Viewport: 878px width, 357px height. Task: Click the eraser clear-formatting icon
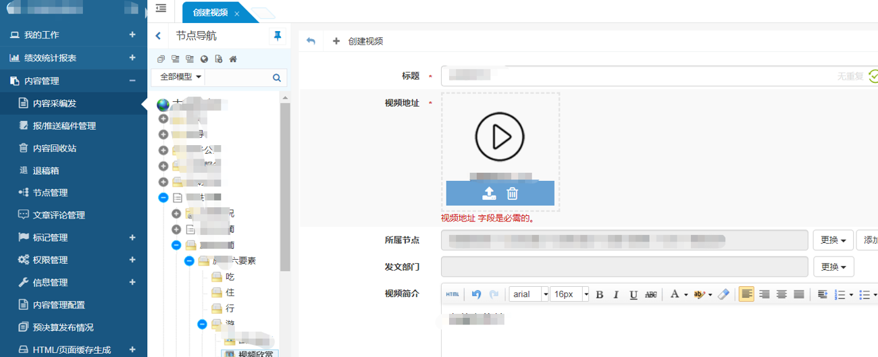pyautogui.click(x=723, y=294)
